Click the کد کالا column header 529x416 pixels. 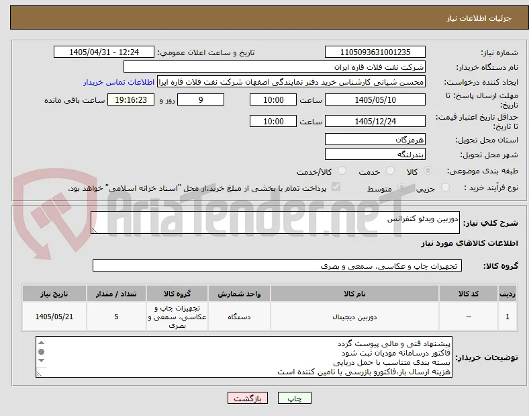click(x=469, y=294)
